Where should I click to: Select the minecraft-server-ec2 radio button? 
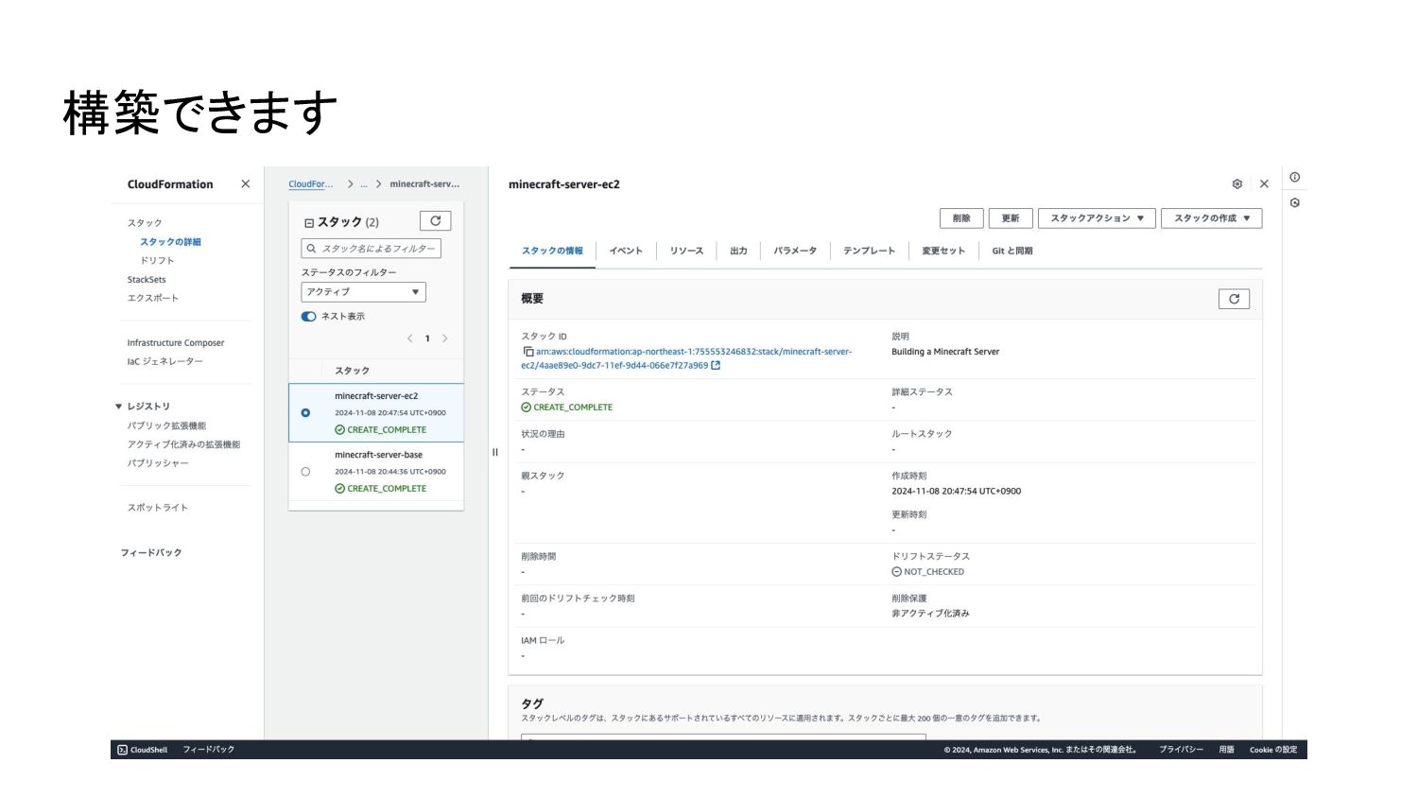(305, 413)
